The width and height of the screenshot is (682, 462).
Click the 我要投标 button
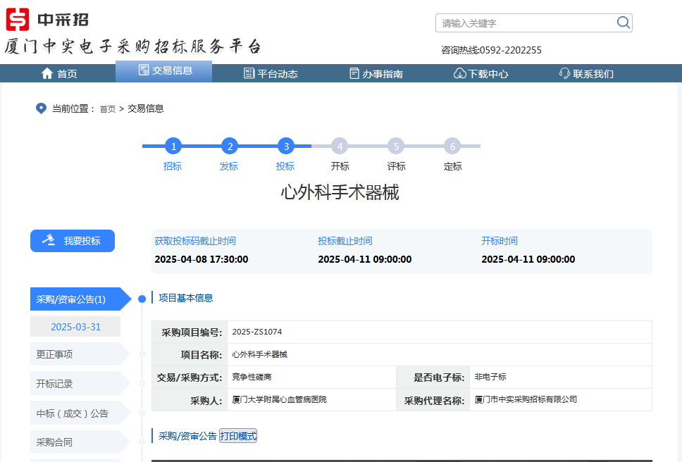click(x=72, y=240)
